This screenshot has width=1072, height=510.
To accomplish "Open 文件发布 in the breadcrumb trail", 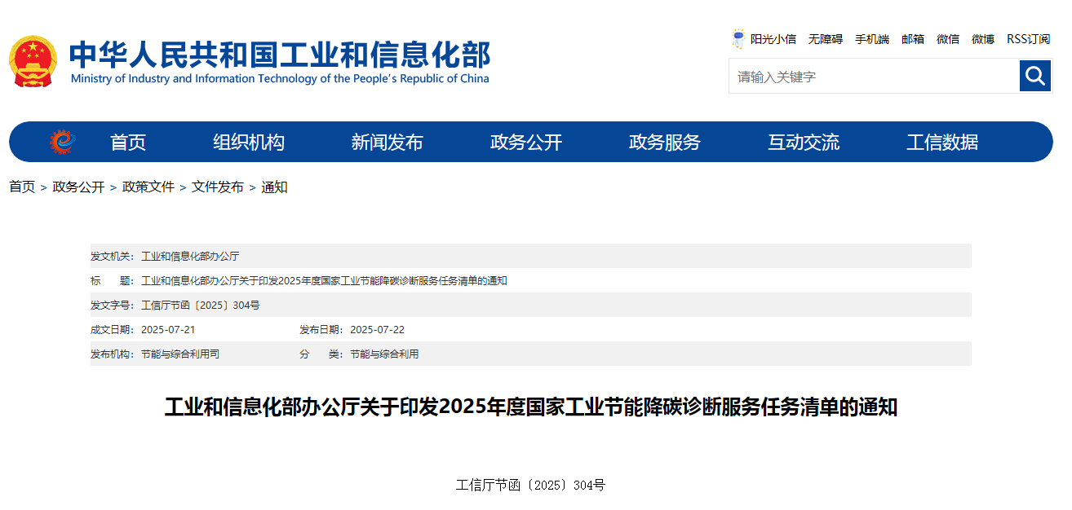I will [x=217, y=187].
